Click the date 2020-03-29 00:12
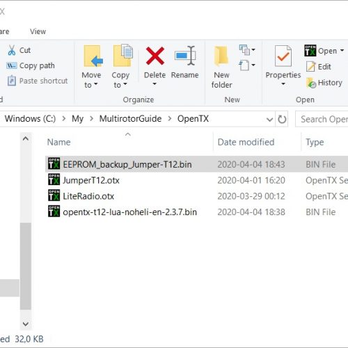The width and height of the screenshot is (348, 348). coord(251,196)
